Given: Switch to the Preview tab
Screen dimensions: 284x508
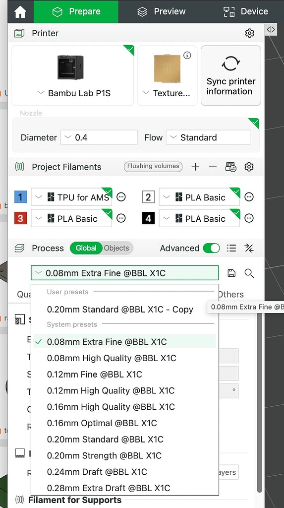Looking at the screenshot, I should (162, 12).
